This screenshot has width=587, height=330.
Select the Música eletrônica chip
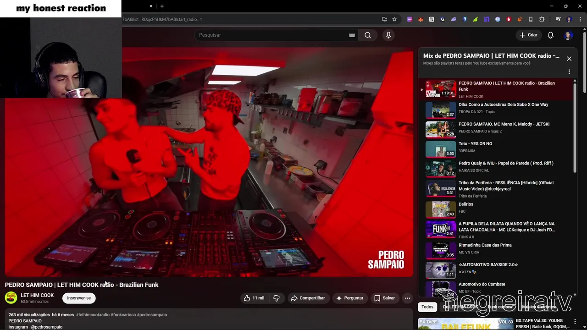538,307
